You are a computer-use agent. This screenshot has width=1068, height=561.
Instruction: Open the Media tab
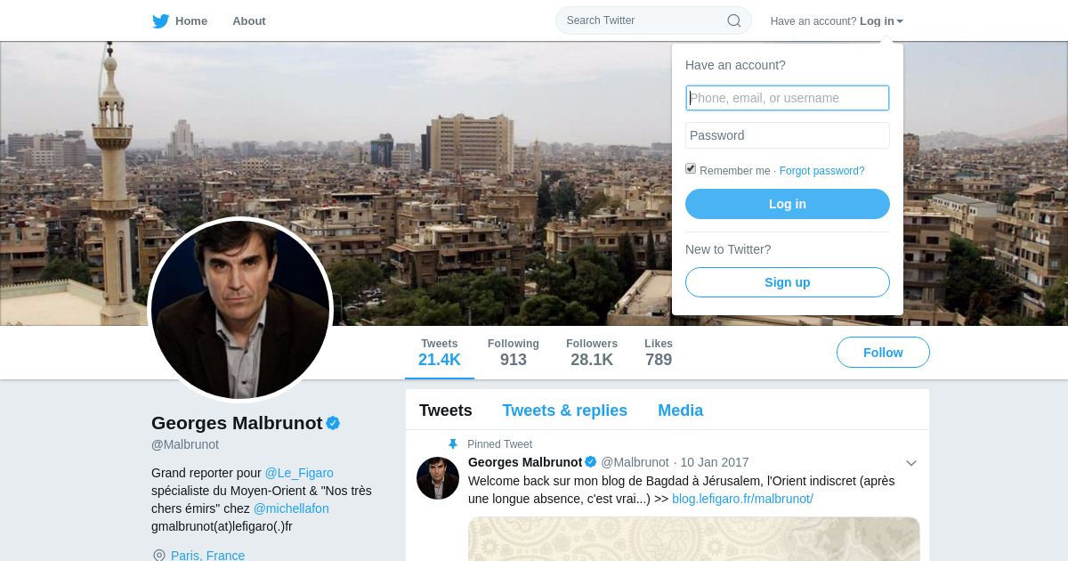(680, 411)
